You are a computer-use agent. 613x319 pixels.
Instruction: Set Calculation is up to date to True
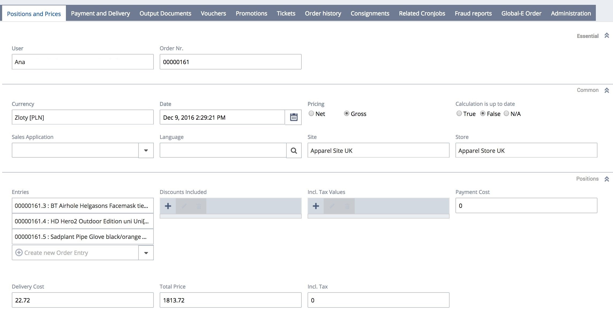click(459, 114)
